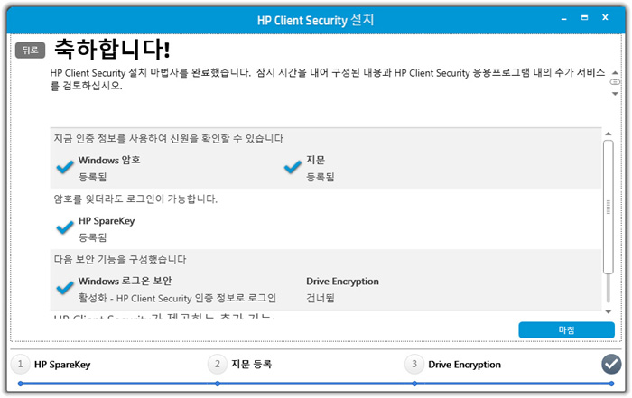
Task: Click the completed wizard checkmark circle
Action: (611, 365)
